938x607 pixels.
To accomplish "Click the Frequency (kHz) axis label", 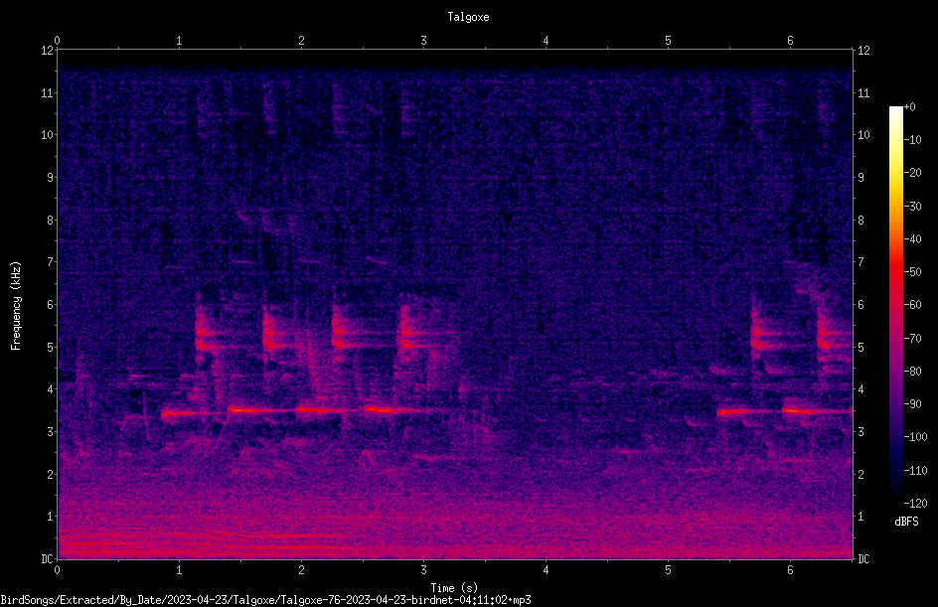I will [x=16, y=306].
